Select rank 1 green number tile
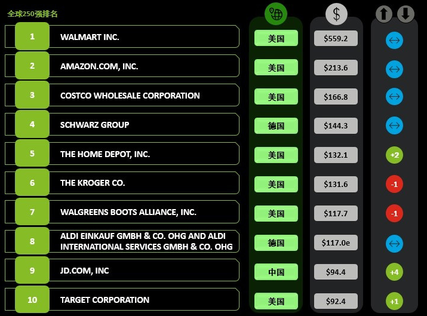Viewport: 427px width, 316px height. click(x=32, y=36)
